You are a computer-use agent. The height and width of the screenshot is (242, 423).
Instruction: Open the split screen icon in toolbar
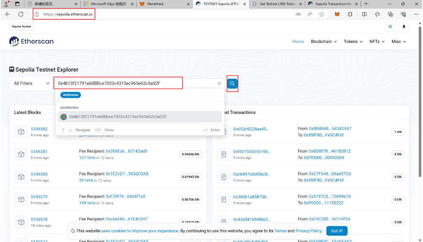point(364,14)
